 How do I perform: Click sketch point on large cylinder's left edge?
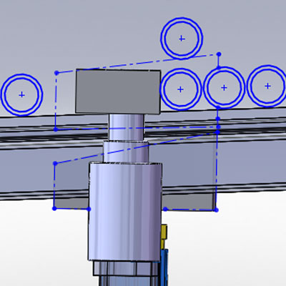(x=89, y=209)
